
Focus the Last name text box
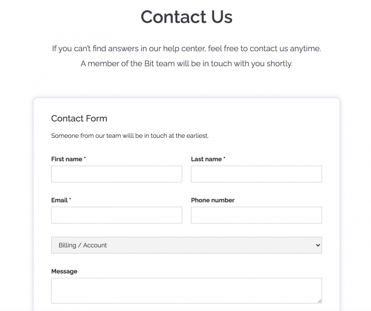click(x=256, y=174)
